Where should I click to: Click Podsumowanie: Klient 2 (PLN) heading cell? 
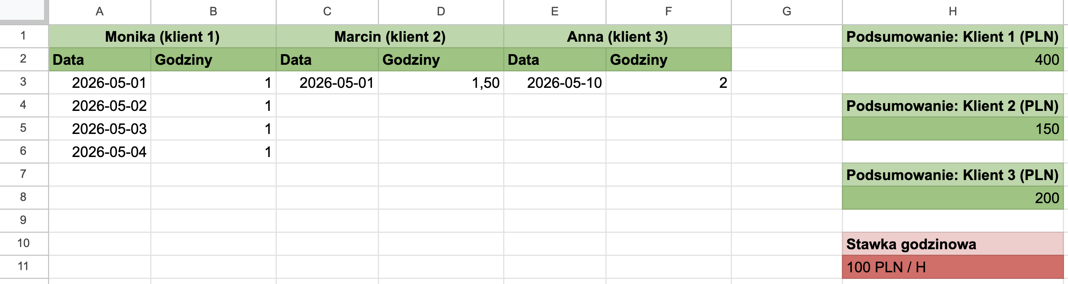tap(953, 106)
